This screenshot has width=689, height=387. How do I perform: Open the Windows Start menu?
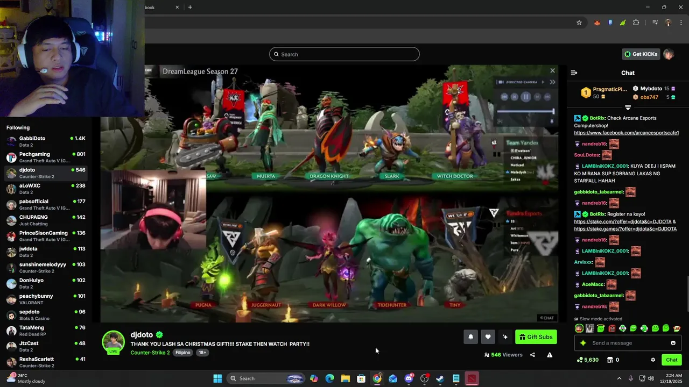[x=217, y=378]
